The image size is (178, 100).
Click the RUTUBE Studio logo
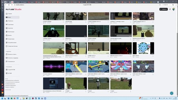pyautogui.click(x=14, y=9)
